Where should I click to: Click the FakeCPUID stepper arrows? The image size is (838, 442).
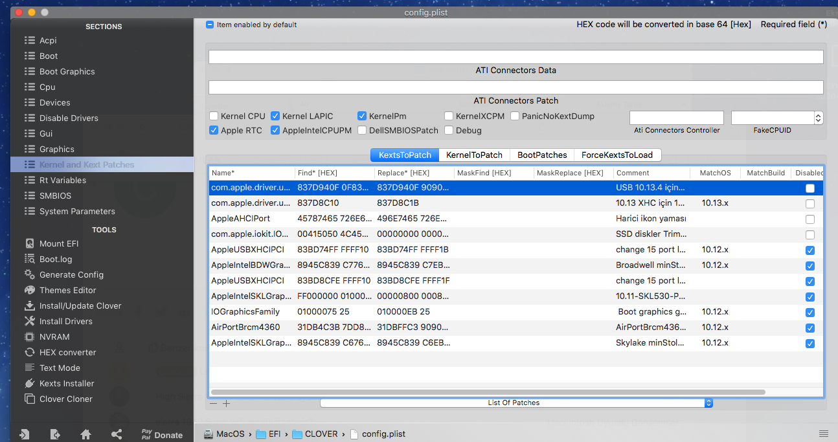[819, 118]
